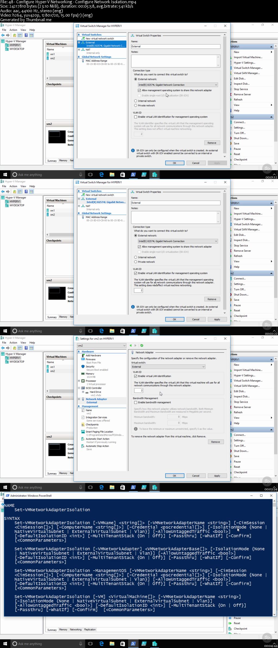Select External network radio in frame stamped 00:01:12

point(135,79)
